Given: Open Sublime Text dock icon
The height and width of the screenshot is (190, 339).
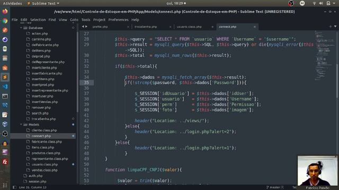Looking at the screenshot, I should [x=5, y=77].
